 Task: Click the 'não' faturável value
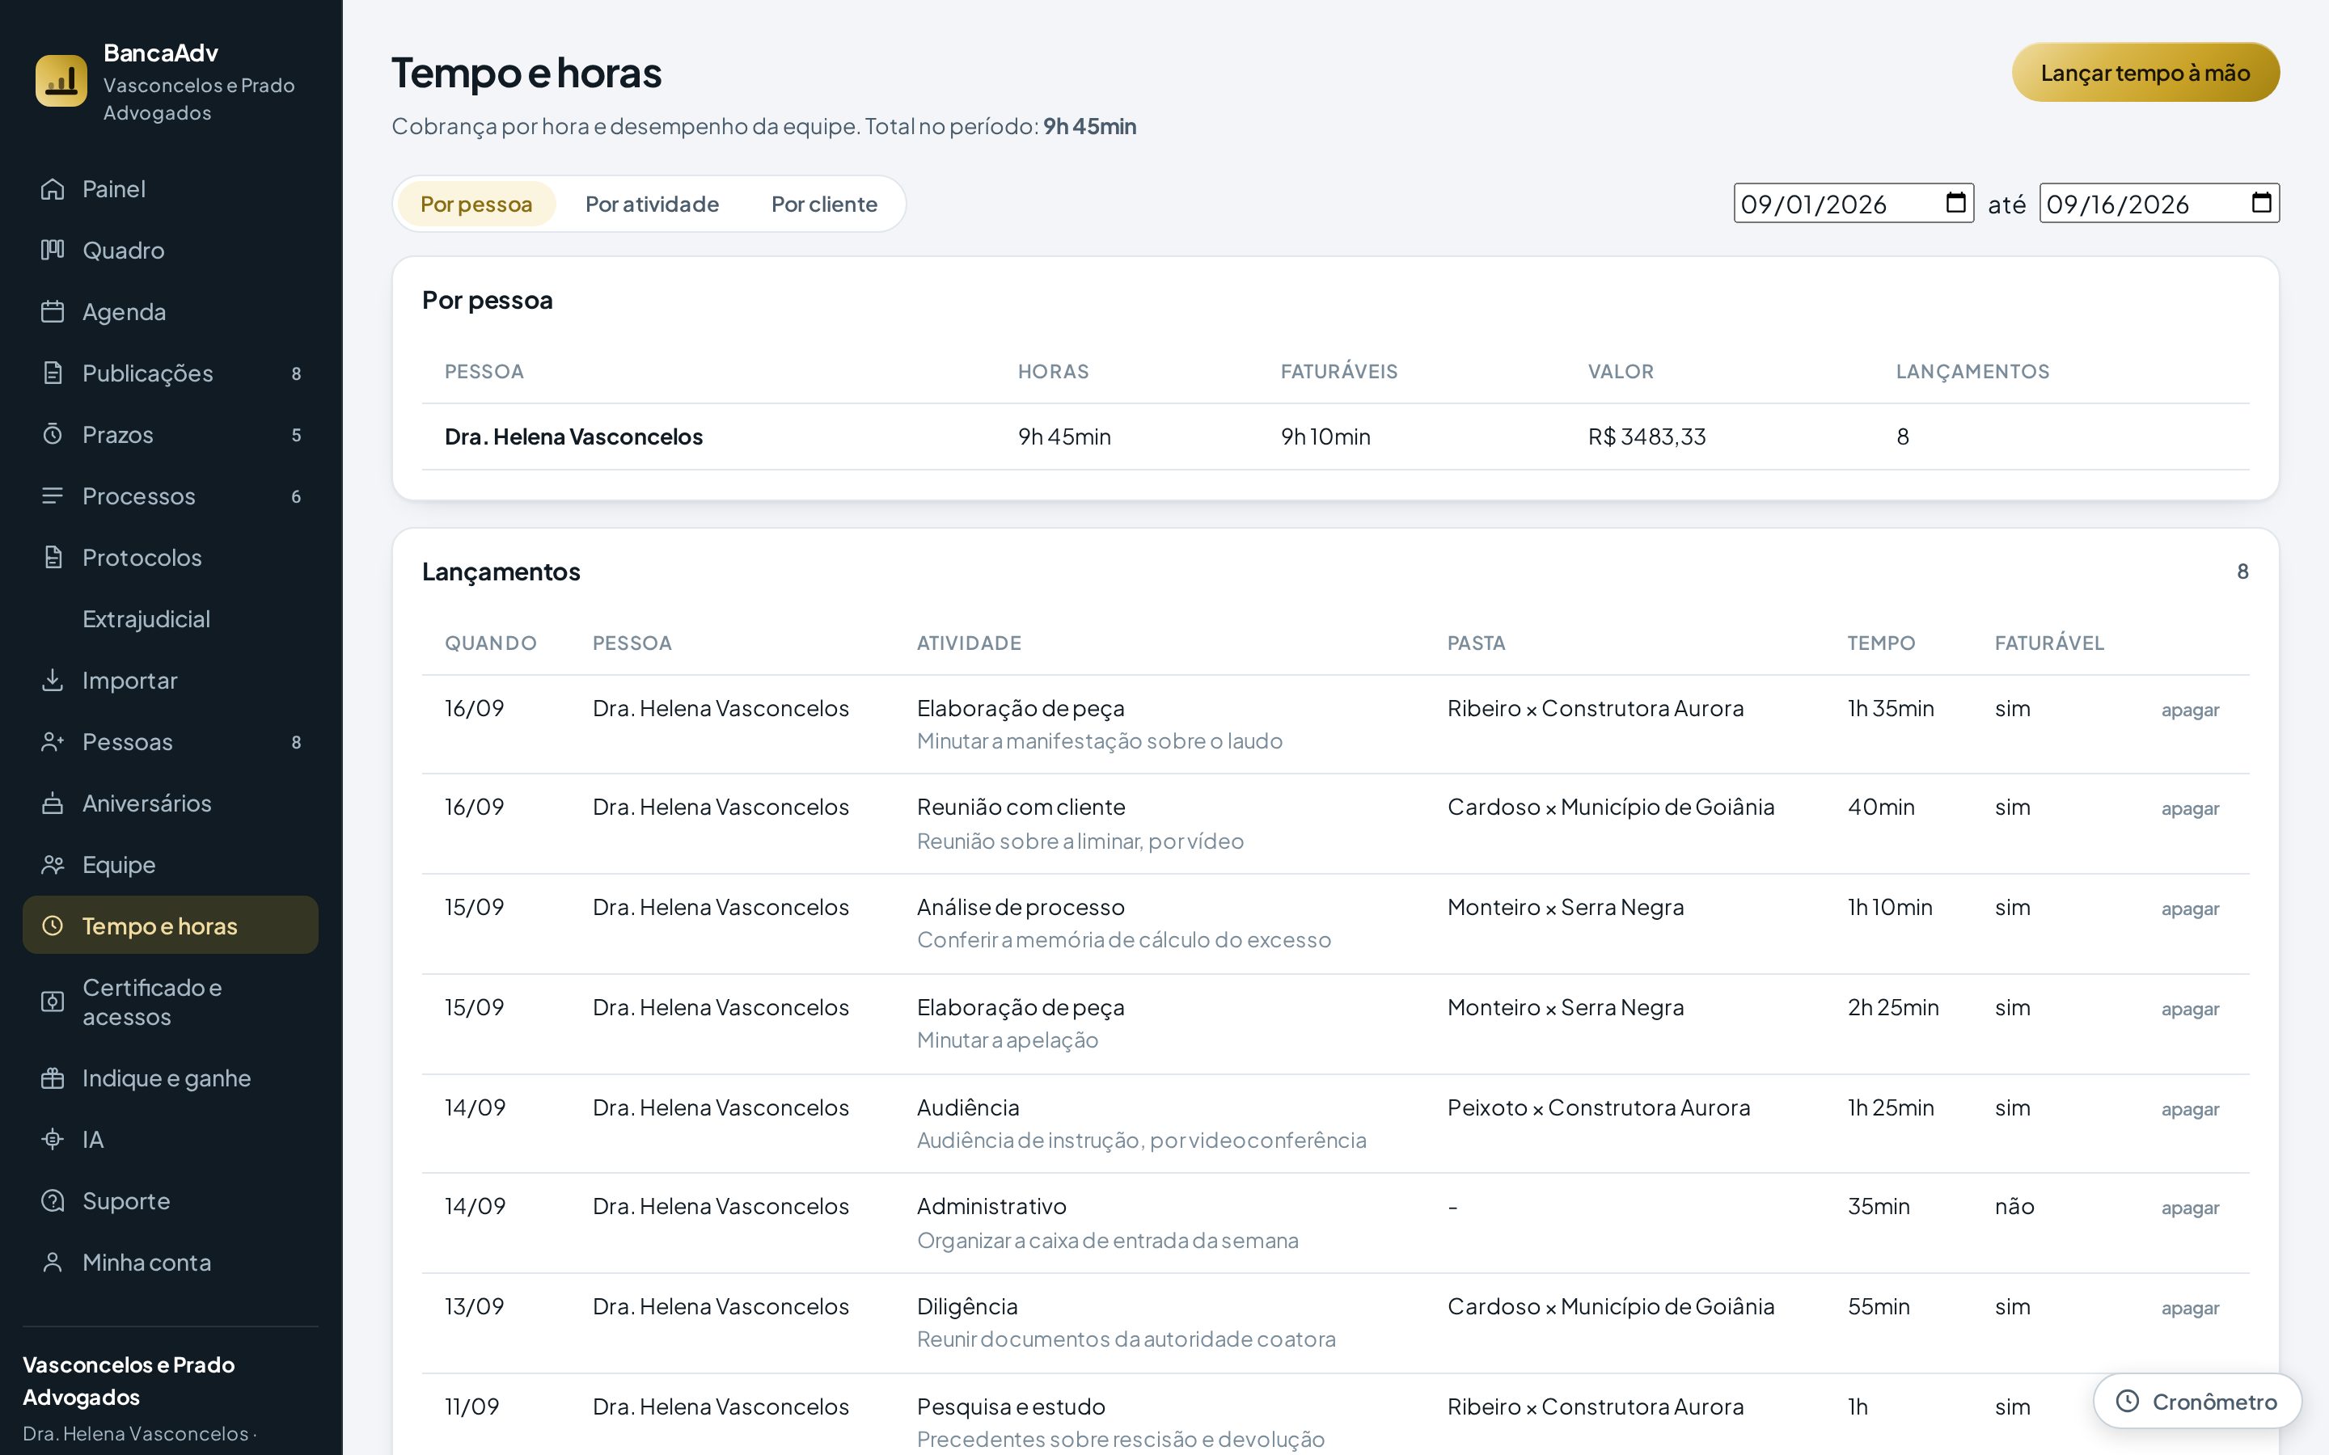coord(2014,1207)
